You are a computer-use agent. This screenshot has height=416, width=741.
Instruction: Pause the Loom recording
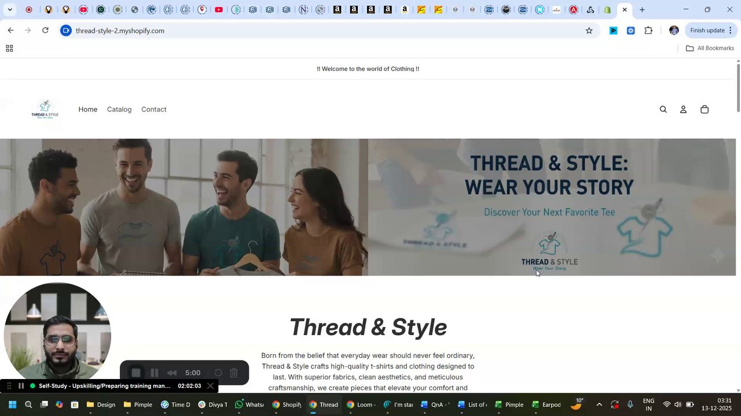click(x=155, y=373)
